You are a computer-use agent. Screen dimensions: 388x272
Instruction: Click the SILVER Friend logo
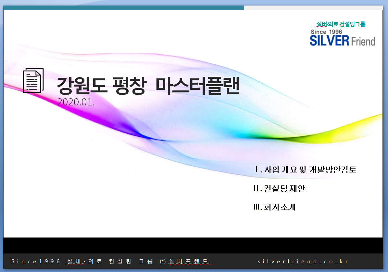(342, 41)
